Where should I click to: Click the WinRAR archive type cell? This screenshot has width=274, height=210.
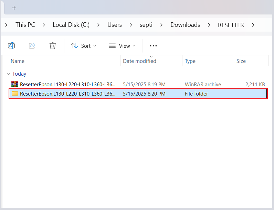(x=203, y=85)
